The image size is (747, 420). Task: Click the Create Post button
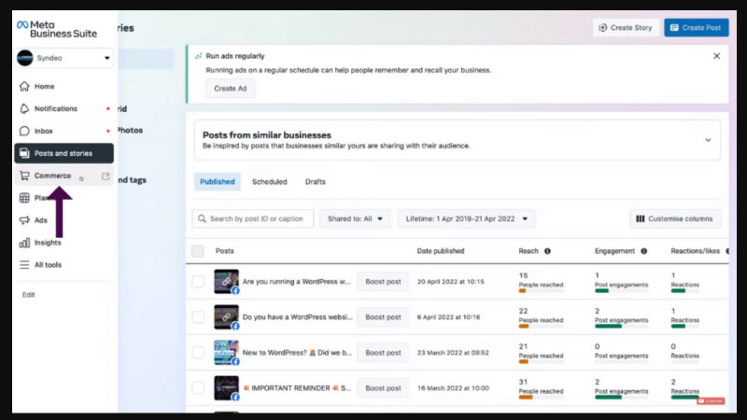696,28
